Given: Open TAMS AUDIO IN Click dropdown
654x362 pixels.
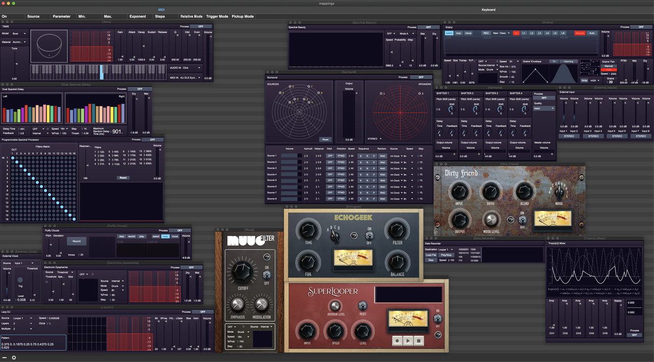Looking at the screenshot, I should (192, 67).
